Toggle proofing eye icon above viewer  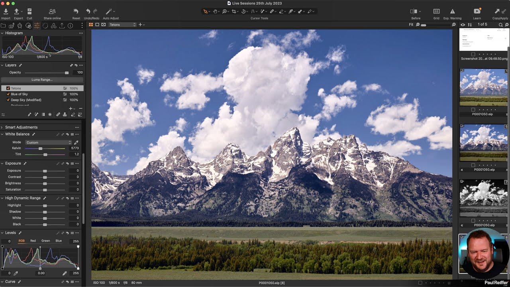104,25
